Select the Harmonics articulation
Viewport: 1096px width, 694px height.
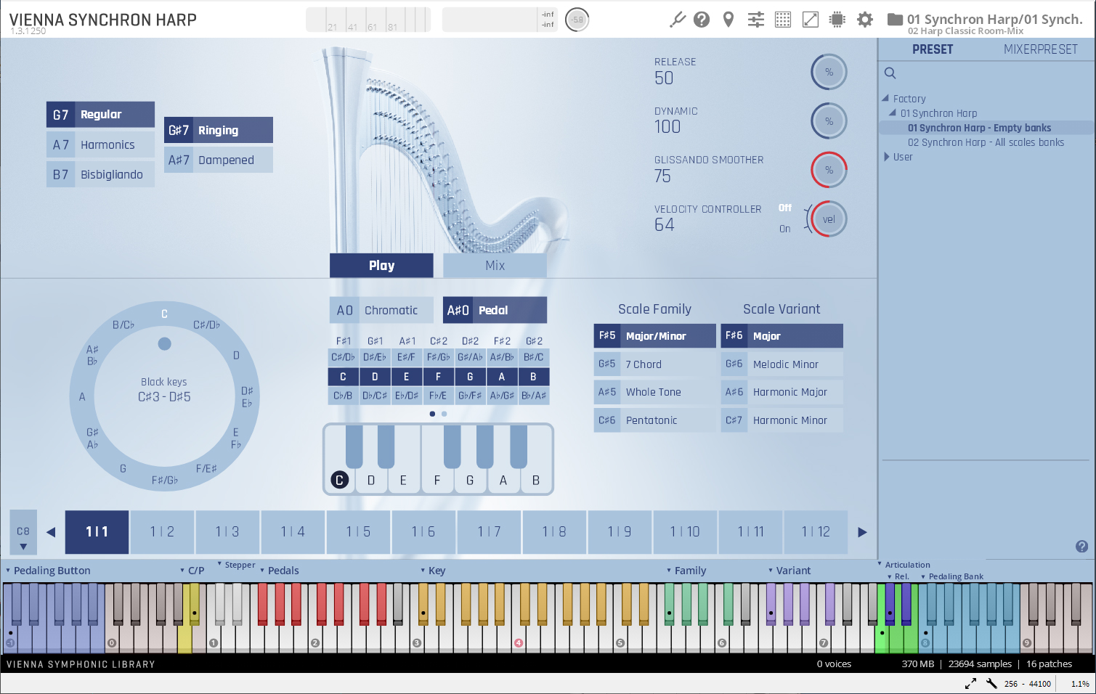100,144
